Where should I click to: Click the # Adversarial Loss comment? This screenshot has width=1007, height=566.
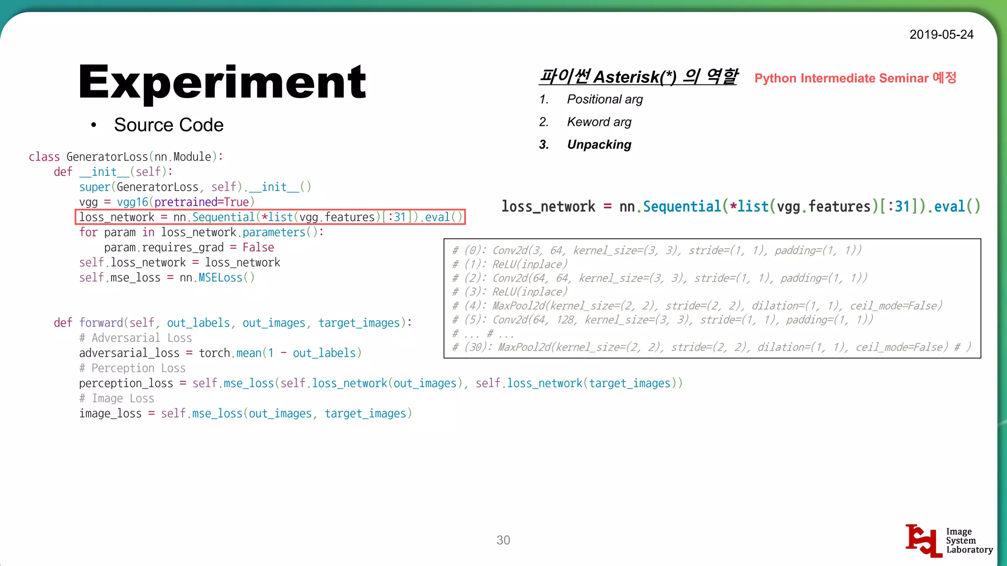click(135, 338)
